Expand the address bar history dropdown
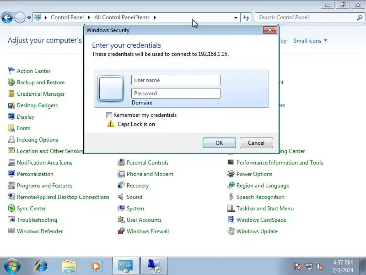Screen dimensions: 366x275 236,17
